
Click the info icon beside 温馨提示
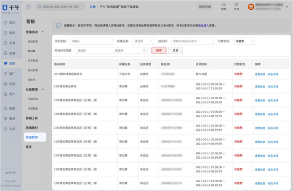[x=59, y=25]
